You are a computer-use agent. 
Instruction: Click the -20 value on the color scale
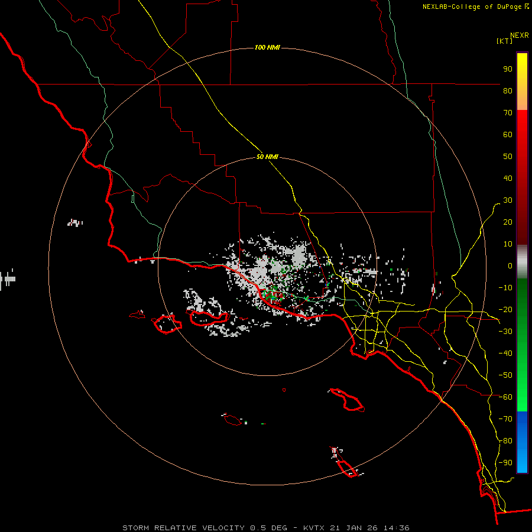[x=505, y=309]
